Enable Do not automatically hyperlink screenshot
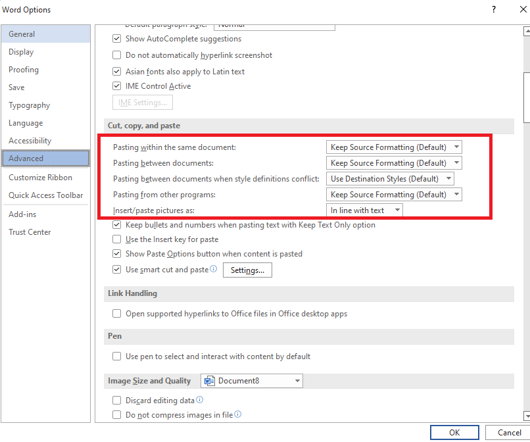This screenshot has height=442, width=530. [116, 55]
